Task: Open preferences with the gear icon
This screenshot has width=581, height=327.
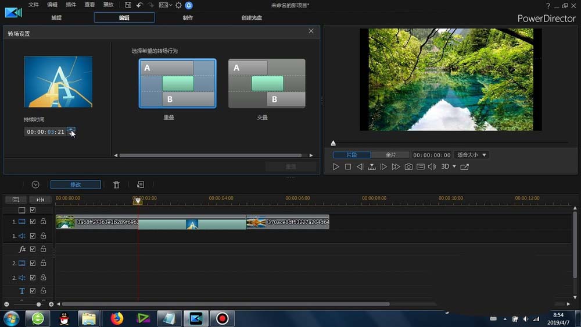Action: (178, 5)
